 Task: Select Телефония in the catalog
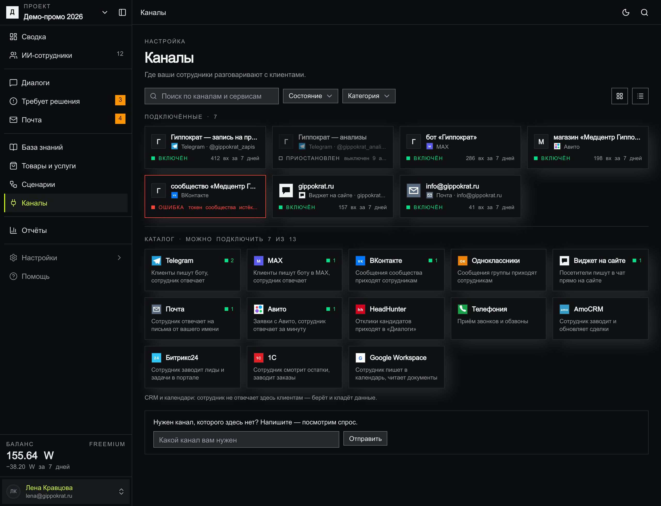click(498, 318)
